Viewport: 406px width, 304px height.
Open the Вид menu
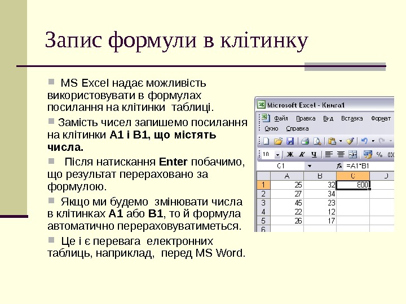pos(328,118)
